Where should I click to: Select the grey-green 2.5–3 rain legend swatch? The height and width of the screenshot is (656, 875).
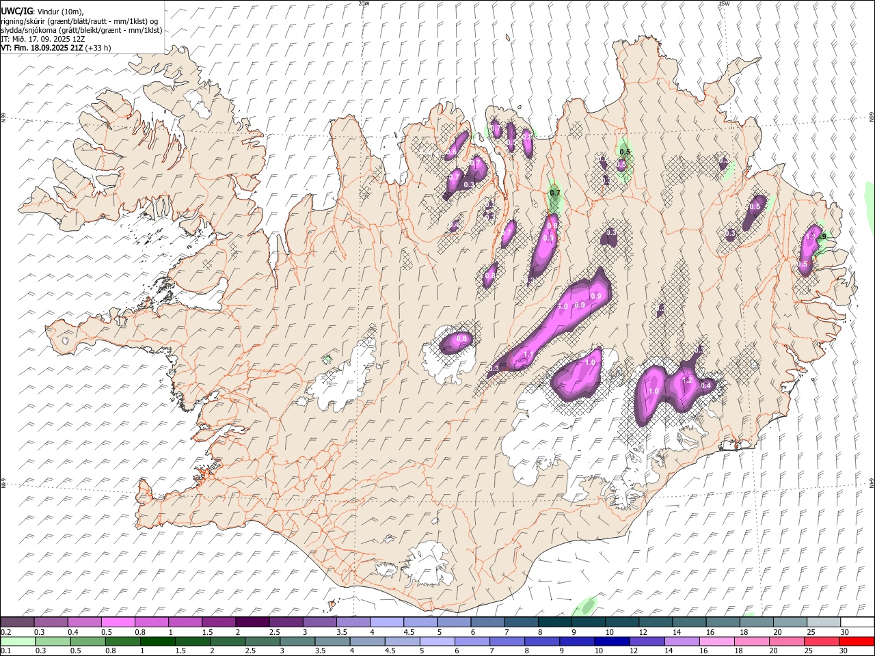[262, 641]
